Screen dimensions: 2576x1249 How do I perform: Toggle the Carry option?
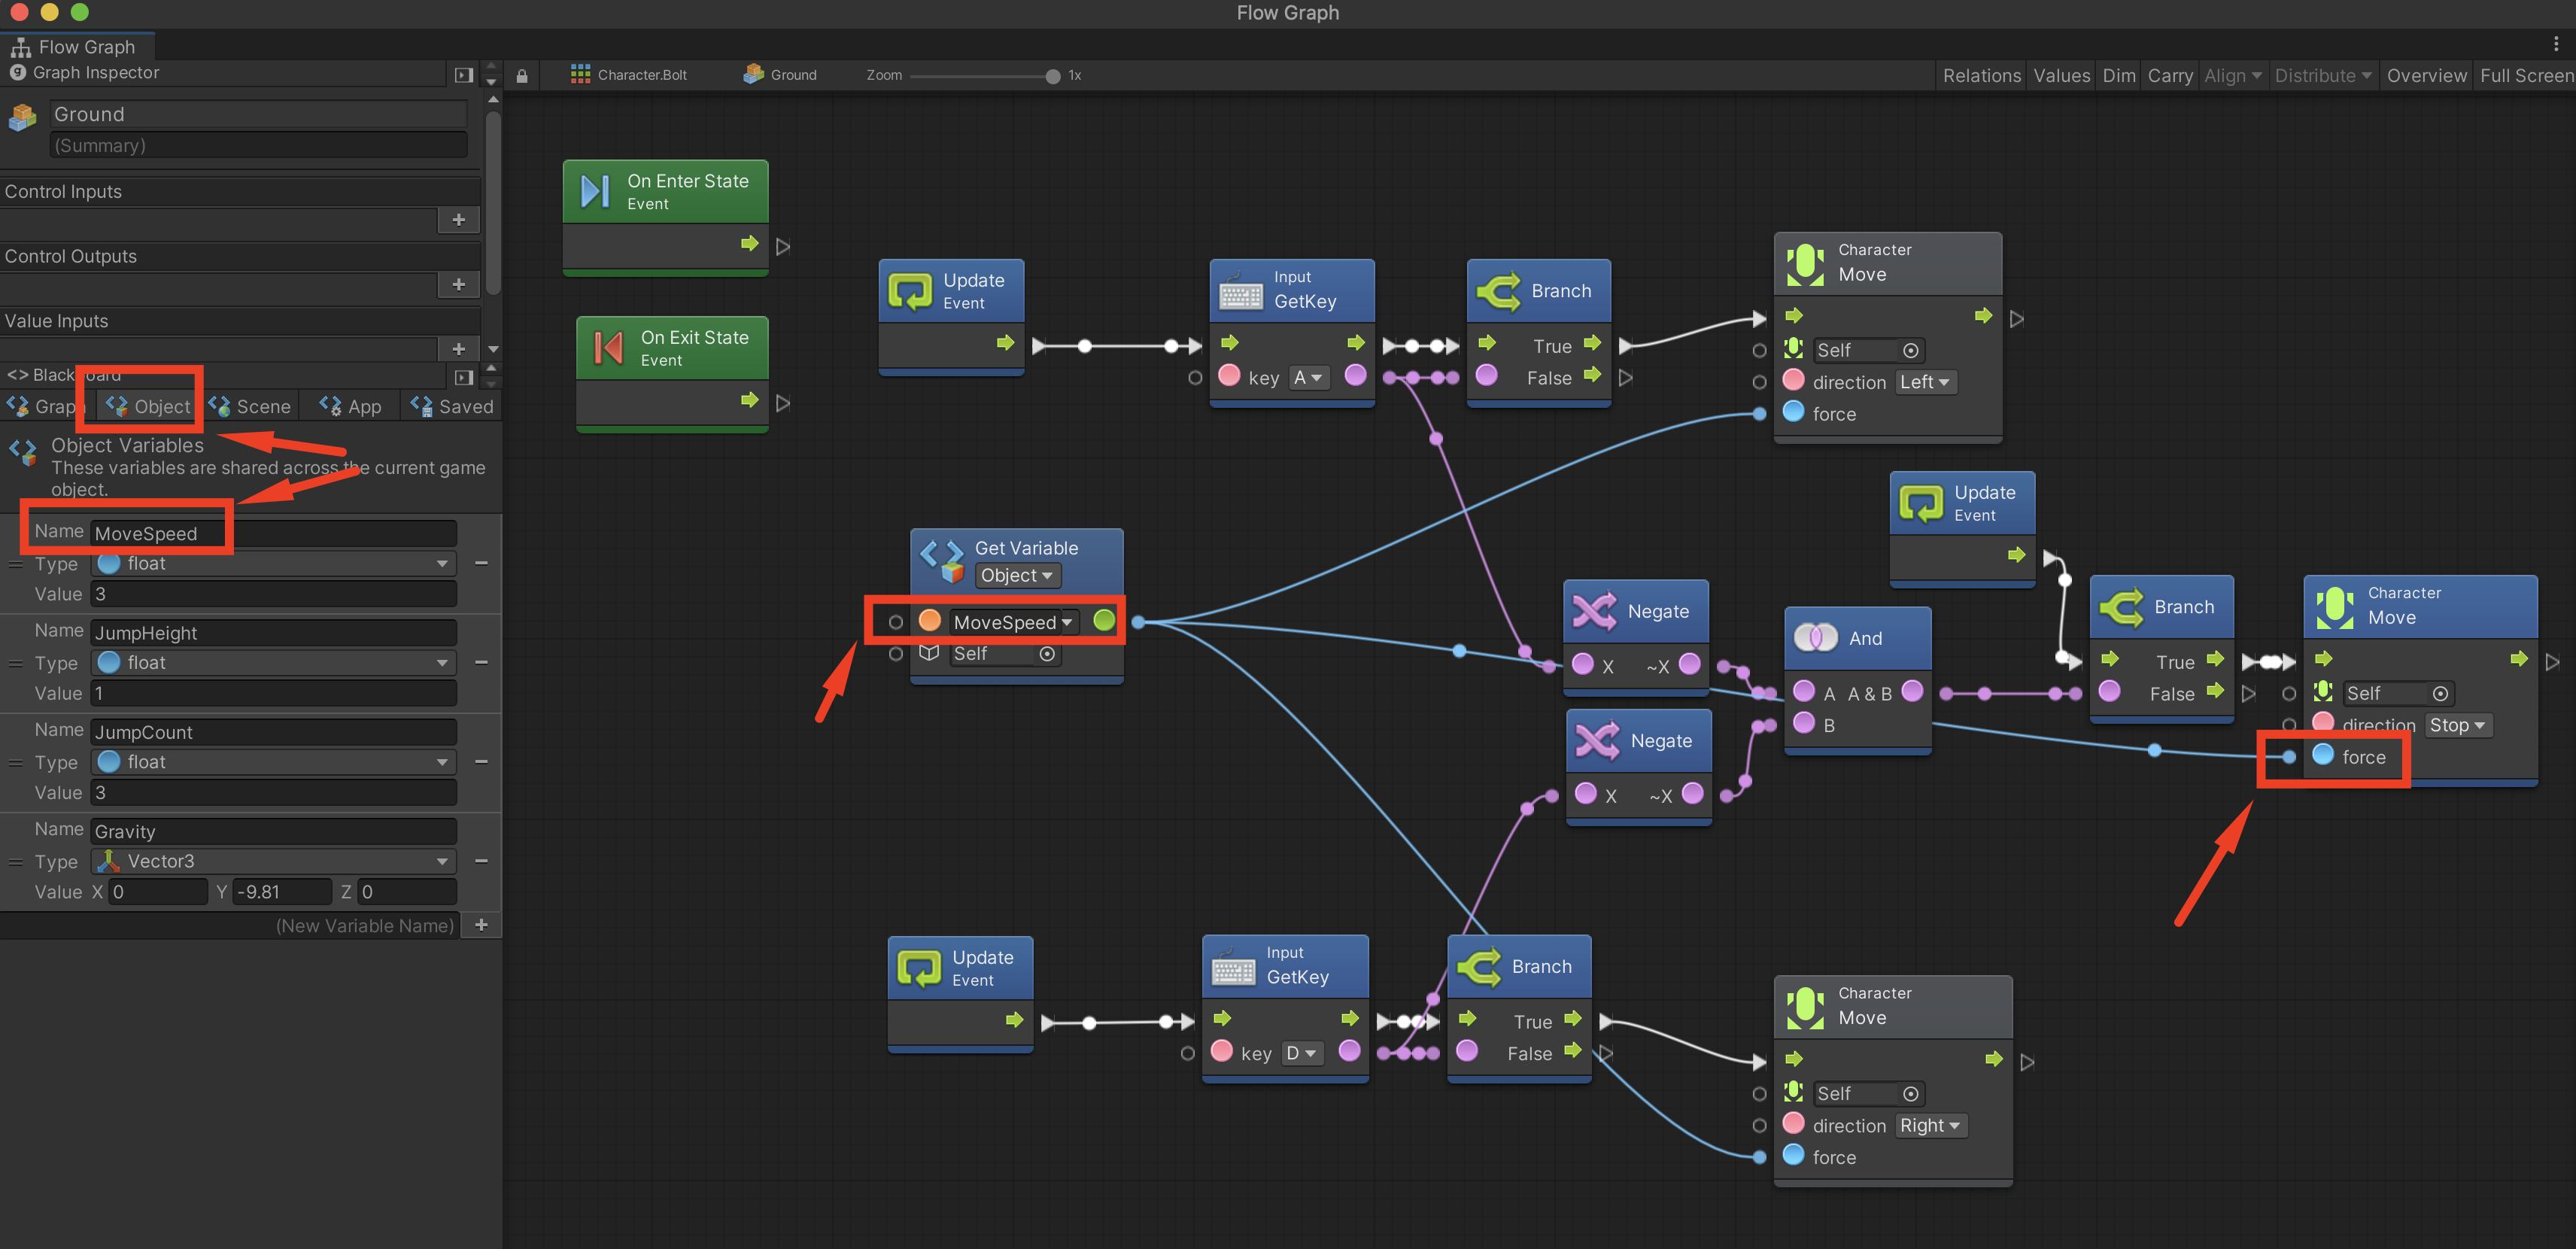(x=2169, y=75)
